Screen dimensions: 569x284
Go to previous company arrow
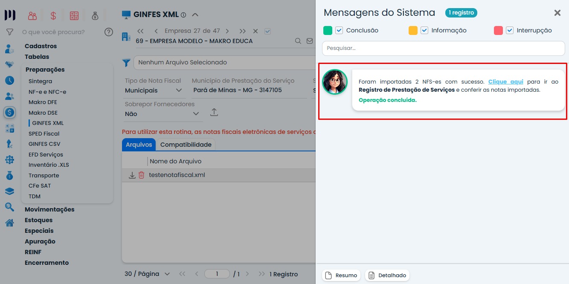[x=156, y=31]
